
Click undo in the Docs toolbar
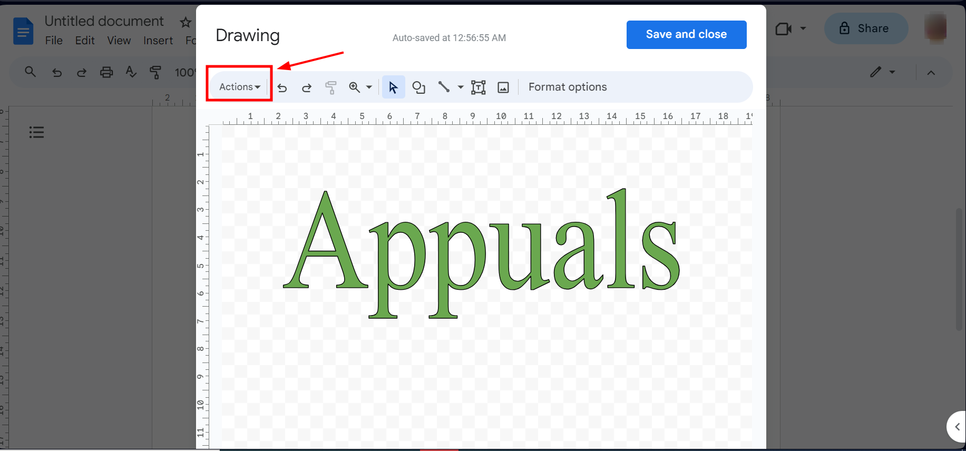(x=57, y=72)
